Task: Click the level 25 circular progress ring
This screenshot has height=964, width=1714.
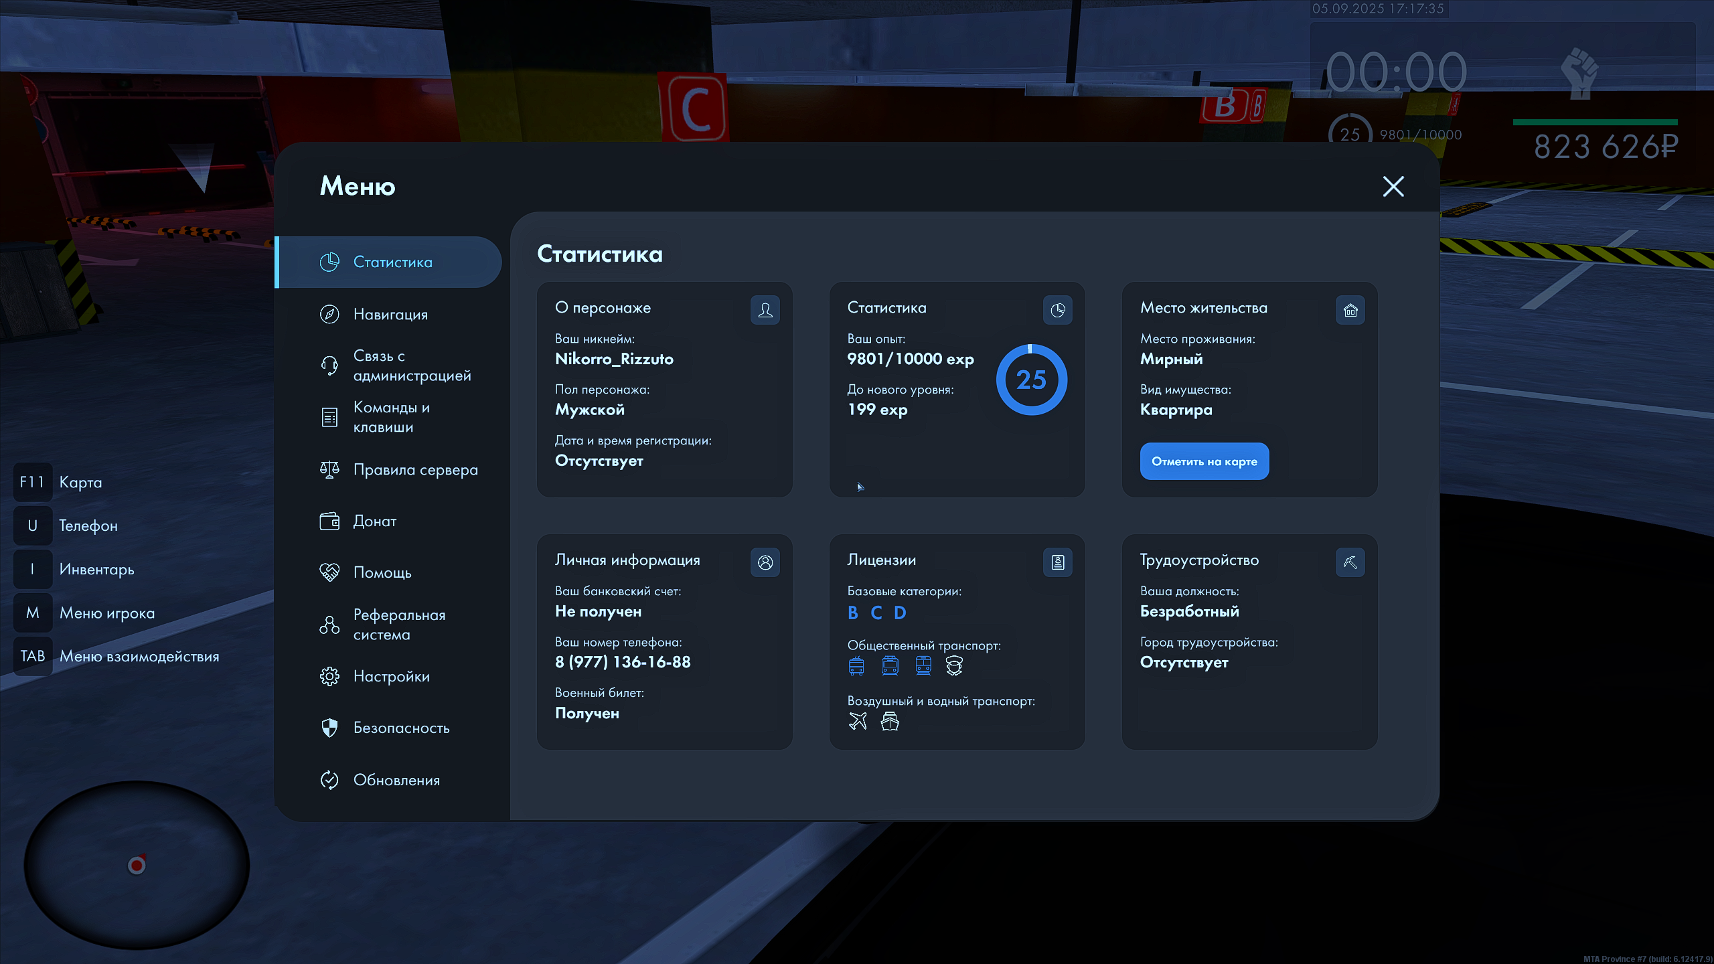Action: click(x=1031, y=380)
